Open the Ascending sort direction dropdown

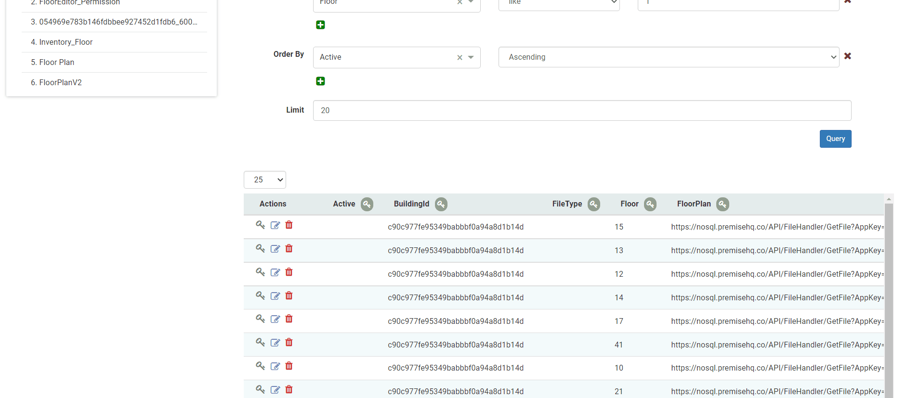[669, 57]
